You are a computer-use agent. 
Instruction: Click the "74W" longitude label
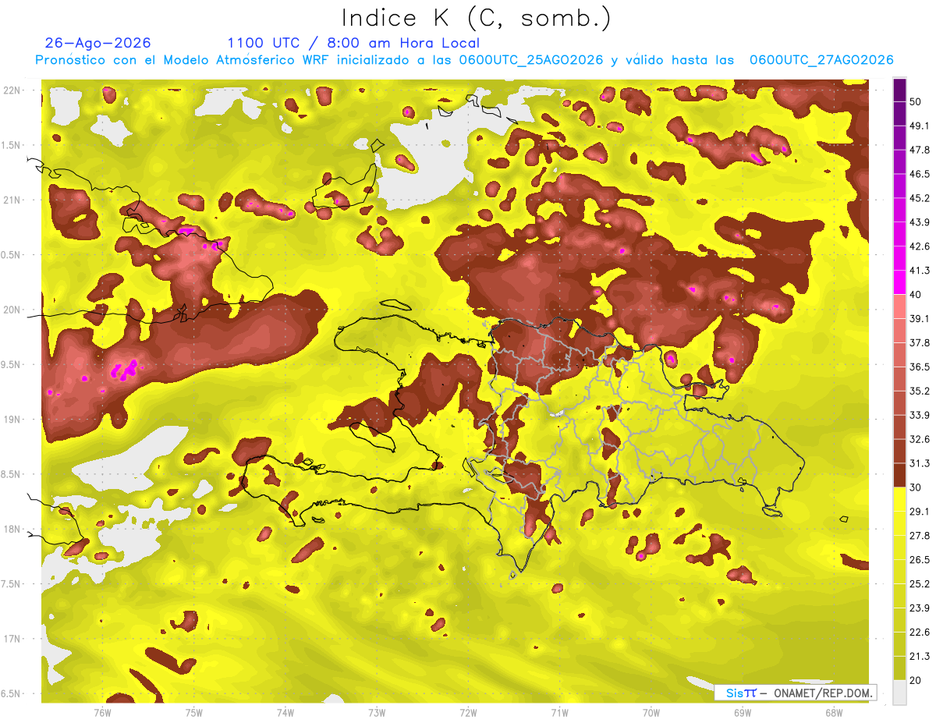(x=285, y=712)
